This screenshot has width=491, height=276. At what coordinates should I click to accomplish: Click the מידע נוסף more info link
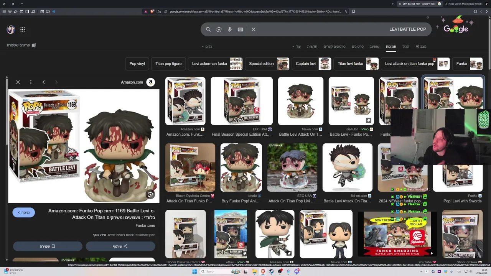point(99,235)
